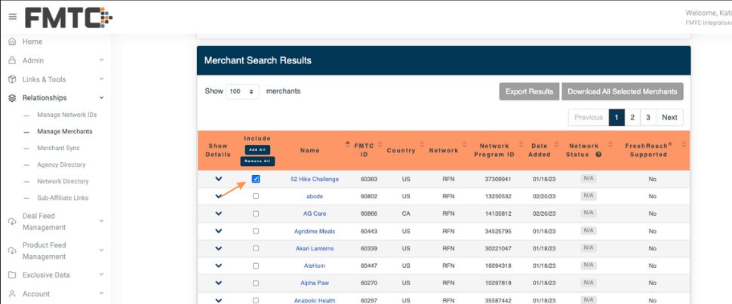Click the Deal Feed Management cloud icon

(x=12, y=221)
